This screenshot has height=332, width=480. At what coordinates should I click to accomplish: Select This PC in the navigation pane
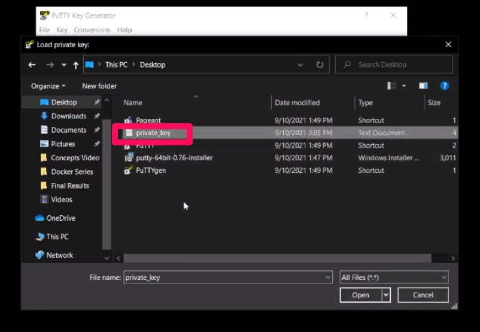(x=57, y=236)
